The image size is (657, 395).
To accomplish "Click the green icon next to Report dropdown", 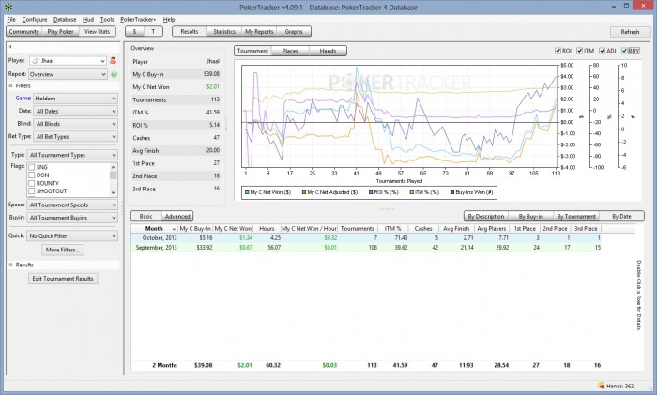I will click(113, 73).
